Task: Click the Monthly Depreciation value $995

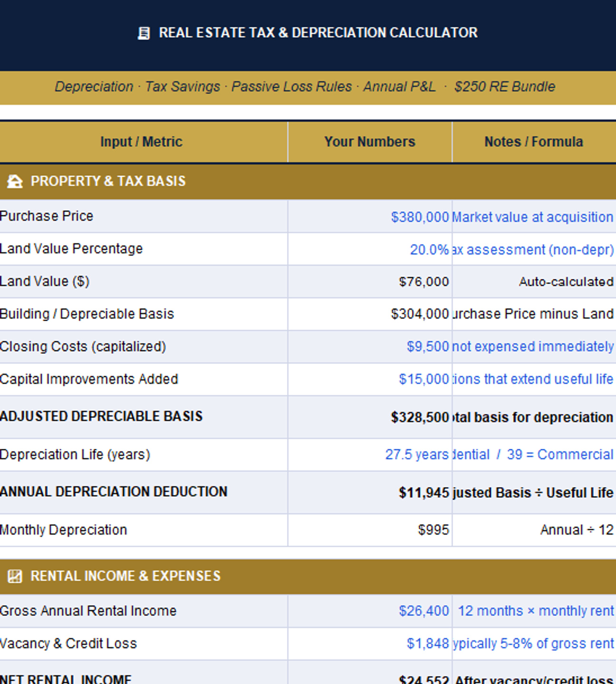Action: [433, 530]
